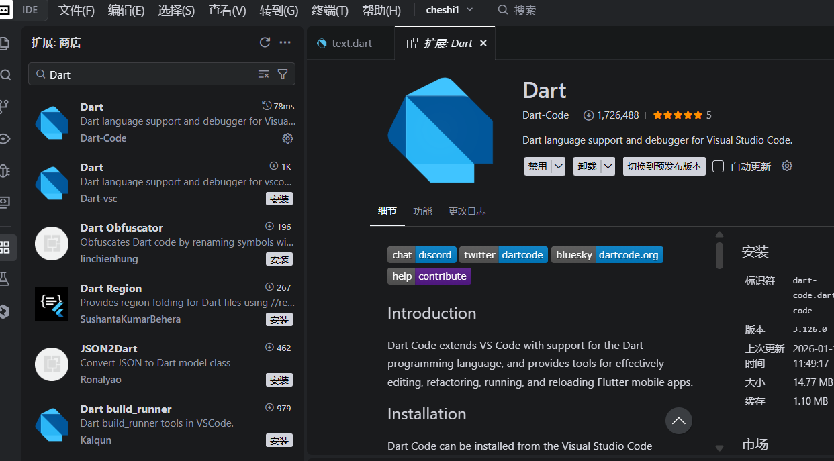Expand the 禁用 dropdown arrow

point(558,166)
